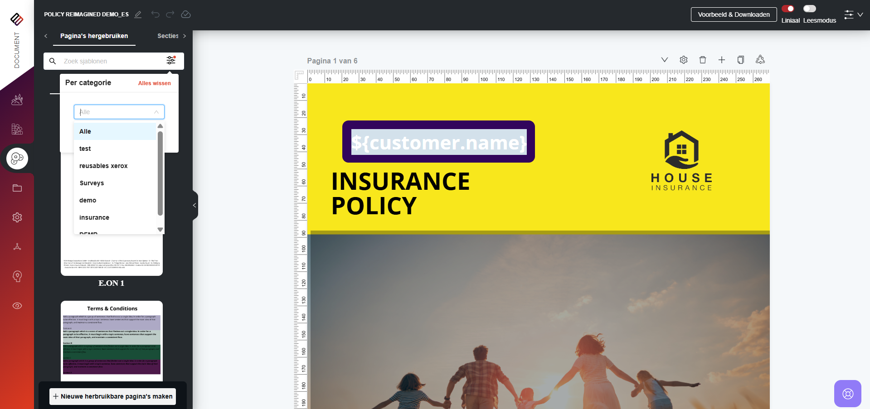
Task: Click Voorbeeld & Downloaden button
Action: (x=734, y=14)
